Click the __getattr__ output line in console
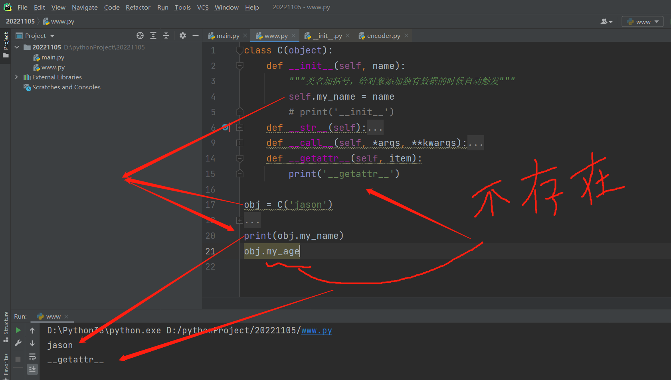 pos(75,360)
